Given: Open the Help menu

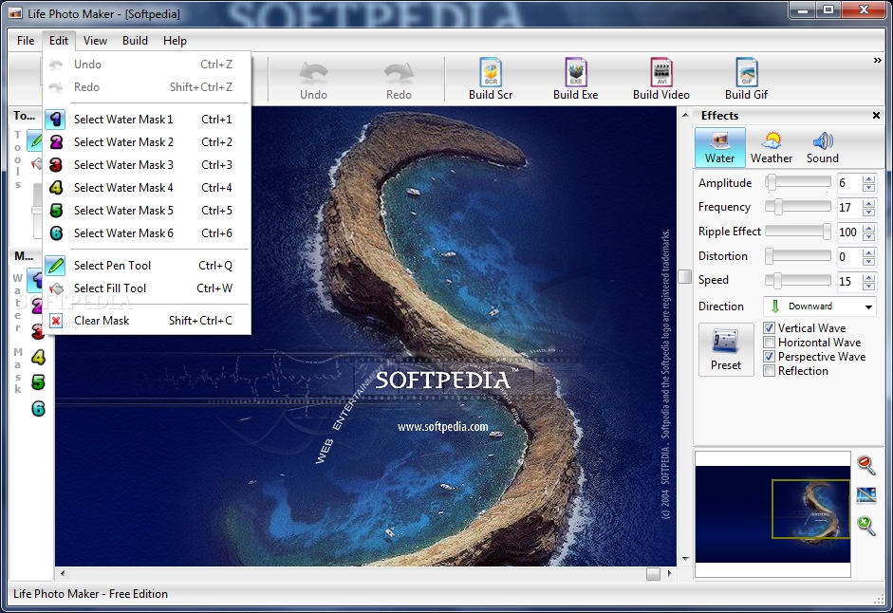Looking at the screenshot, I should (x=175, y=41).
